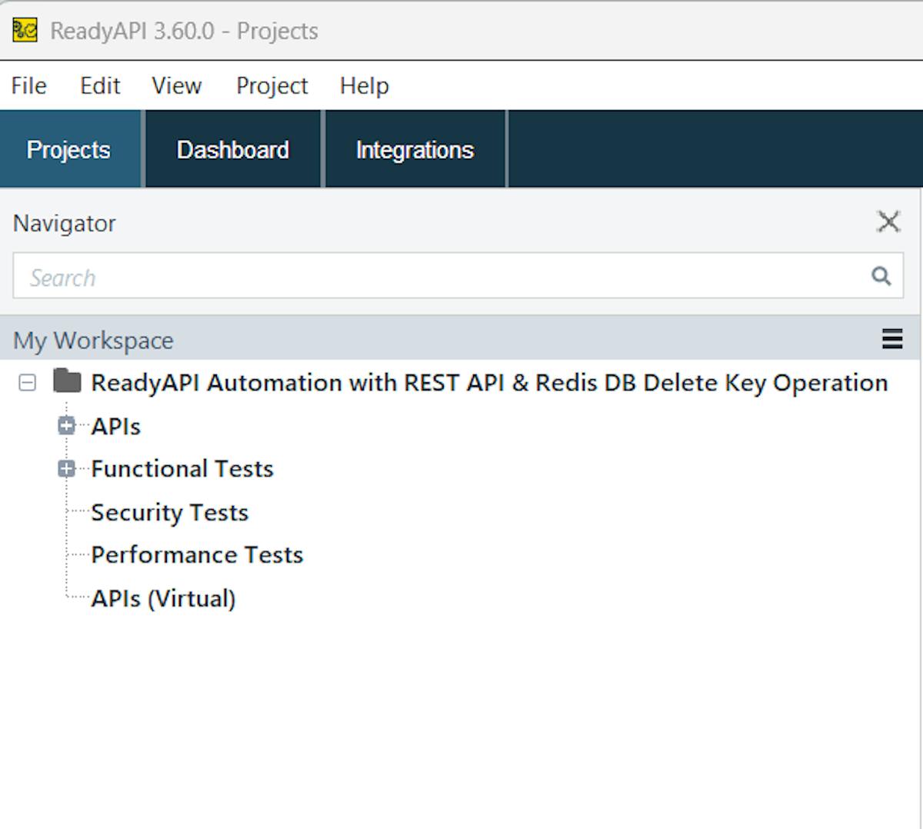Viewport: 923px width, 829px height.
Task: Select Performance Tests in the tree
Action: click(x=197, y=554)
